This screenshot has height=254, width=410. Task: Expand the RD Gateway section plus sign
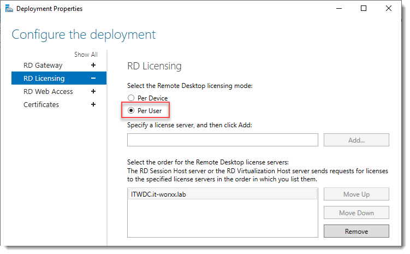pos(93,65)
